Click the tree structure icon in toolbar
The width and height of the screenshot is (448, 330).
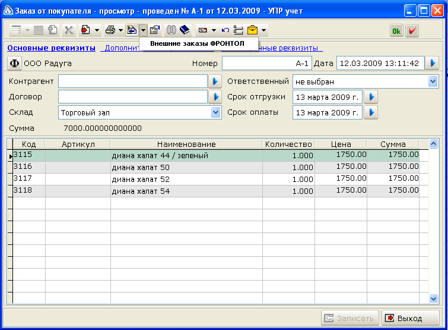tap(239, 30)
